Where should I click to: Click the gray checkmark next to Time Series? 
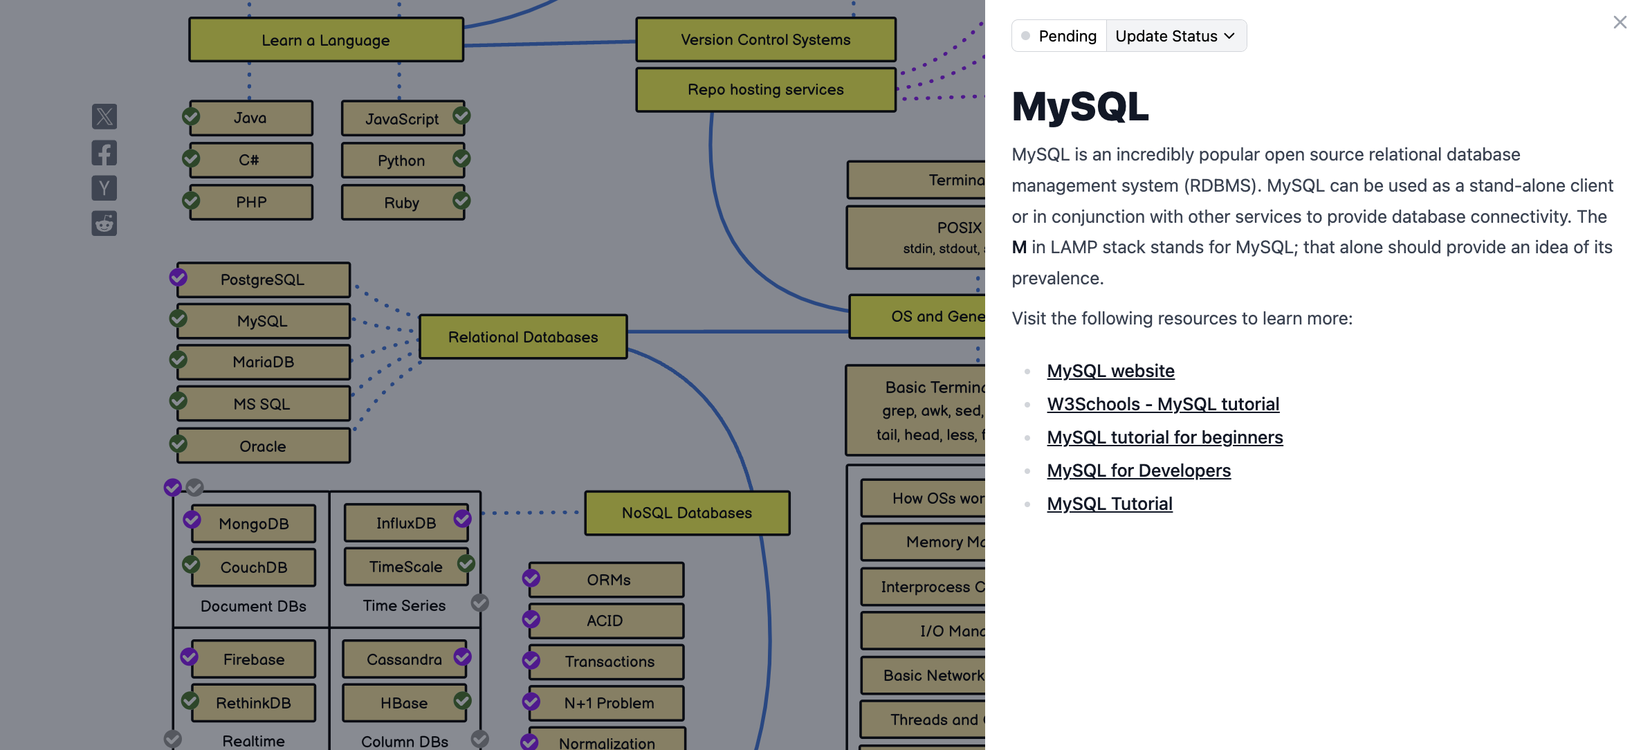pos(479,603)
